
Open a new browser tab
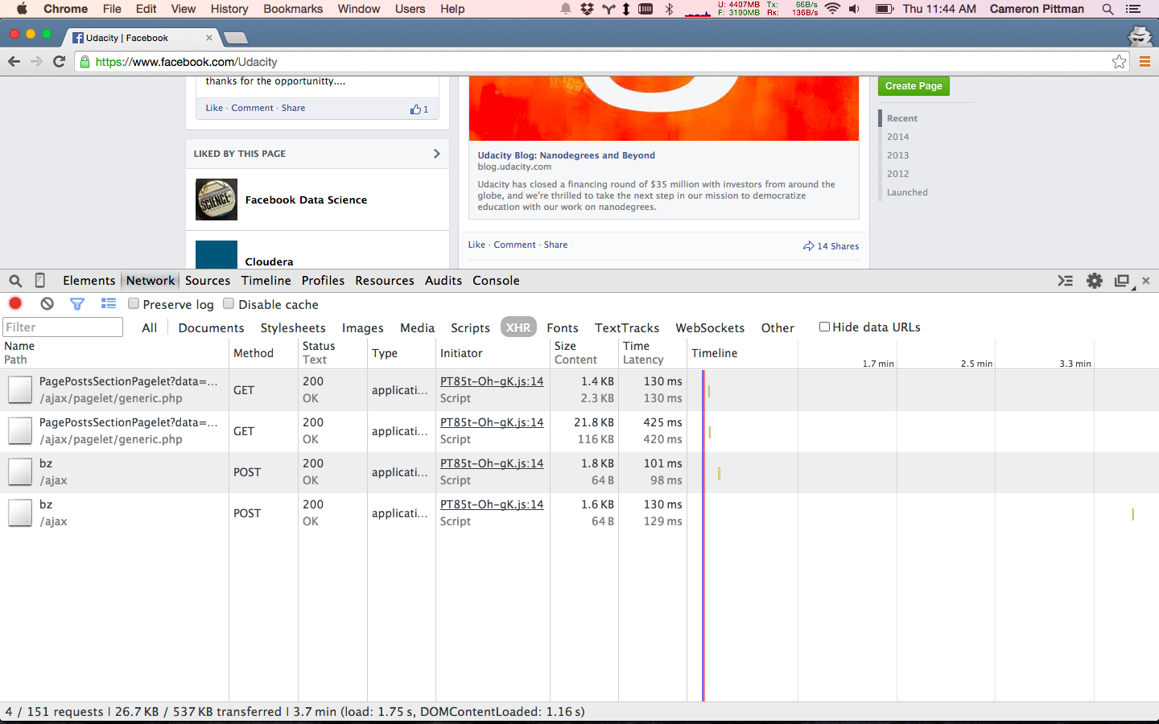[x=235, y=38]
